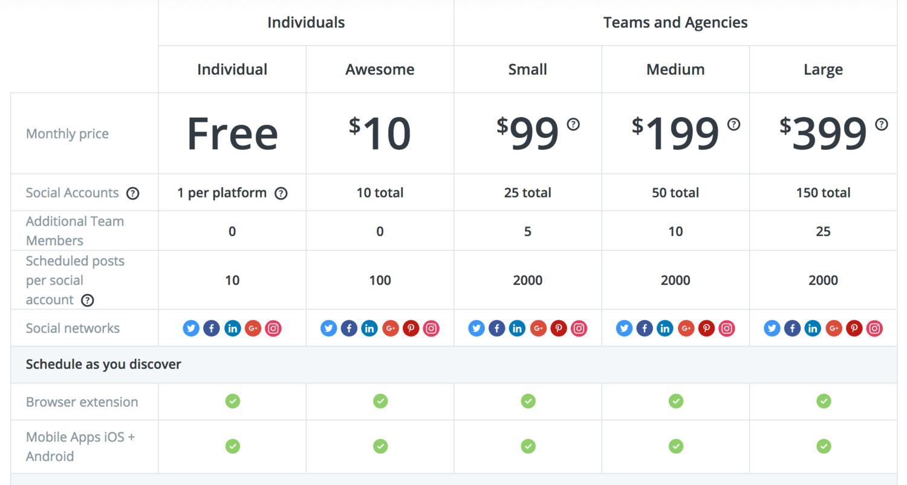The height and width of the screenshot is (485, 907).
Task: Click the 'Mobile Apps iOS + Android' row label
Action: 80,446
